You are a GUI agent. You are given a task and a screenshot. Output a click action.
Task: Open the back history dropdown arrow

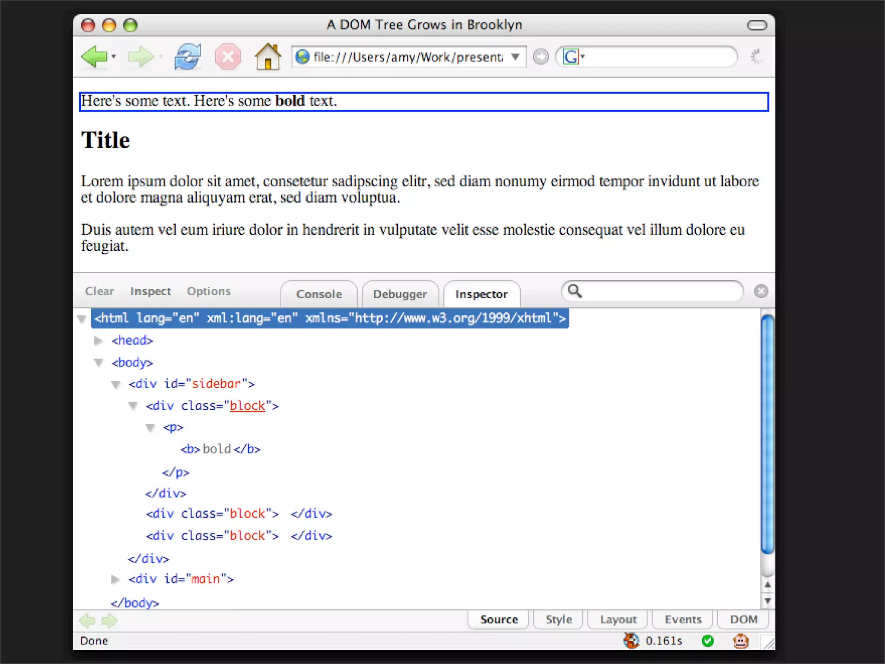pyautogui.click(x=114, y=57)
